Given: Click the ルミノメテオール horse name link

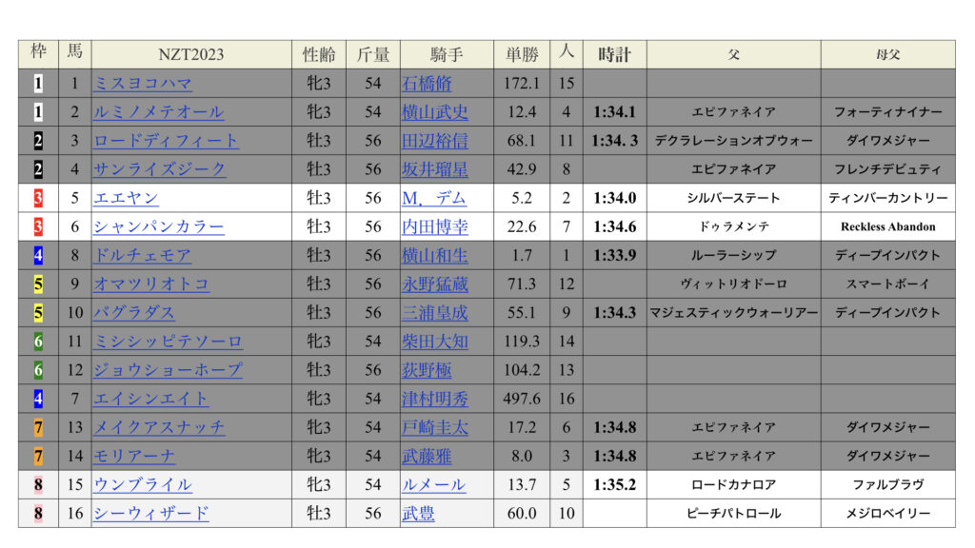Looking at the screenshot, I should 159,112.
